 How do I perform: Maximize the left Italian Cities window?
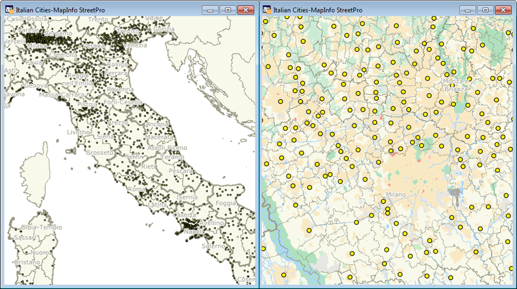(x=228, y=10)
